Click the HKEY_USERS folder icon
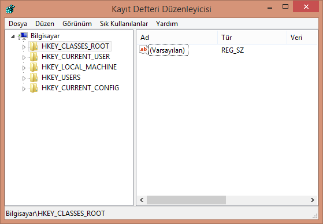Screen dimensions: 323x224 [x=34, y=78]
